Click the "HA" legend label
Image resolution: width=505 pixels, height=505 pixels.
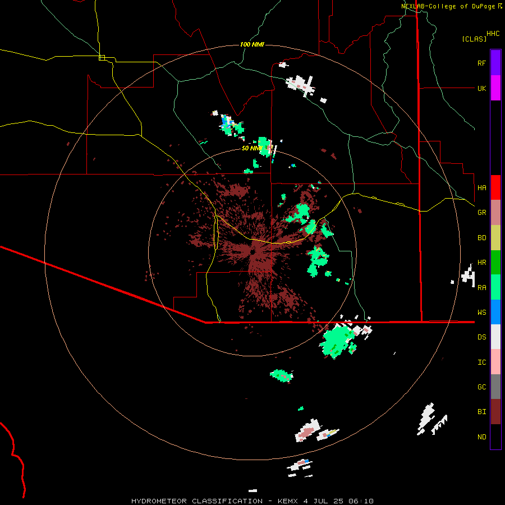click(x=481, y=188)
